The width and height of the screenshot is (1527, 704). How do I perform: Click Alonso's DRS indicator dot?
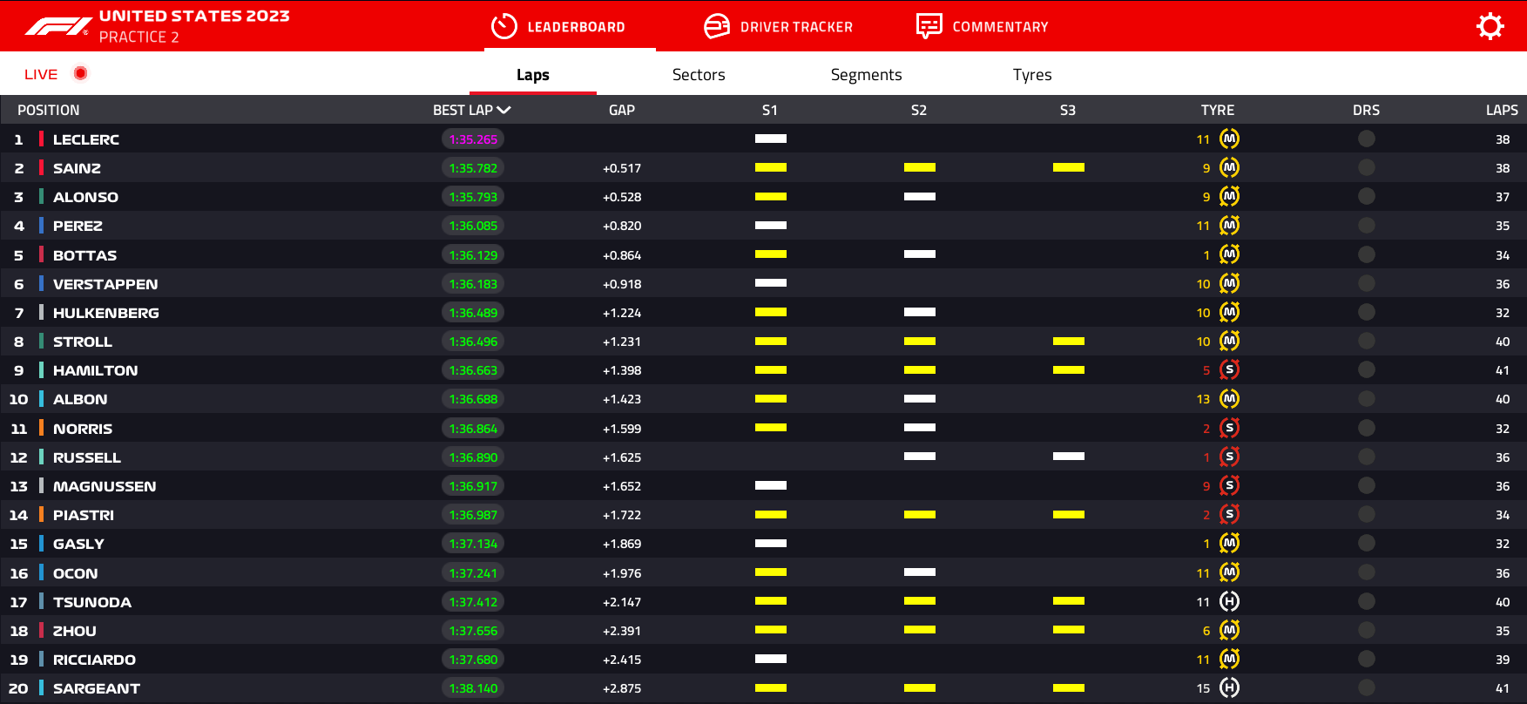pos(1366,196)
